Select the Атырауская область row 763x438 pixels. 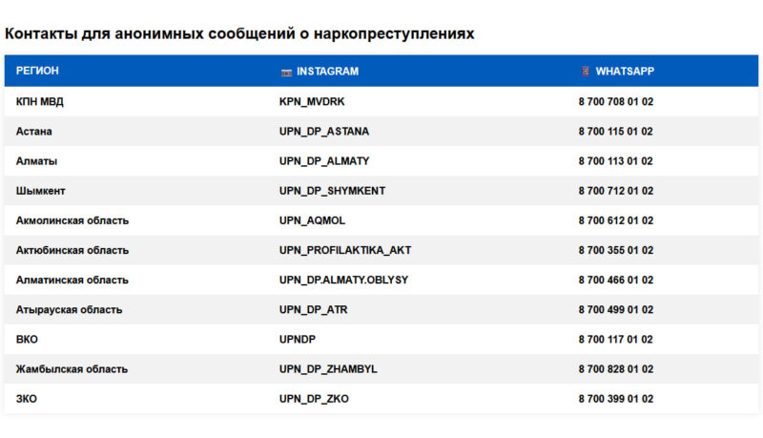tap(381, 309)
